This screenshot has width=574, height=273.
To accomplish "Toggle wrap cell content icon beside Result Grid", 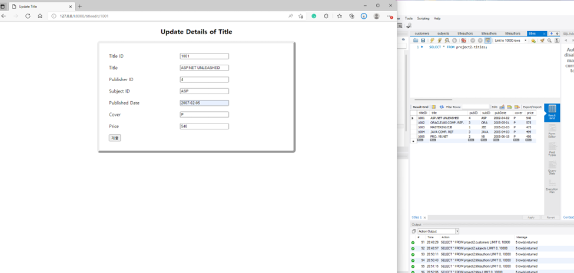I will pyautogui.click(x=434, y=107).
